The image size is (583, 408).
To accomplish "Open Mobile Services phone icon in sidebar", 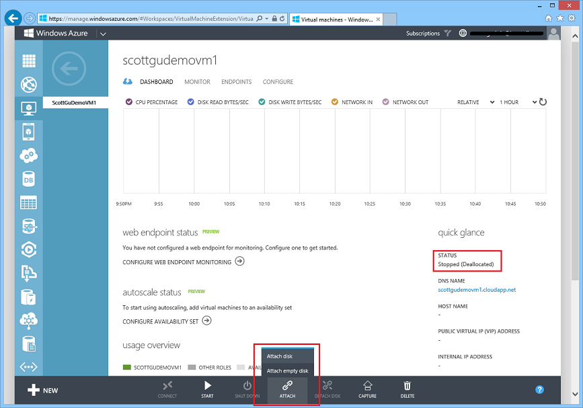I will (29, 132).
